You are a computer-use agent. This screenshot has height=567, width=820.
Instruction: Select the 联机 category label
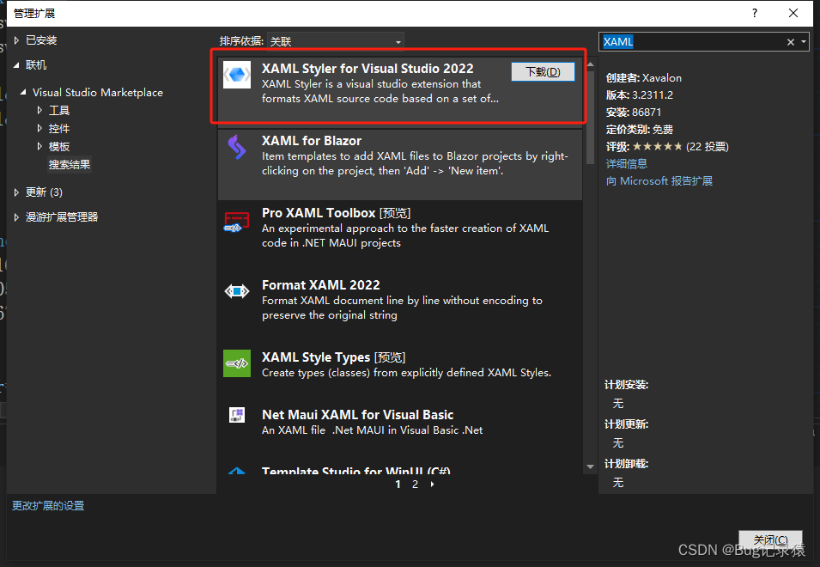[x=36, y=64]
